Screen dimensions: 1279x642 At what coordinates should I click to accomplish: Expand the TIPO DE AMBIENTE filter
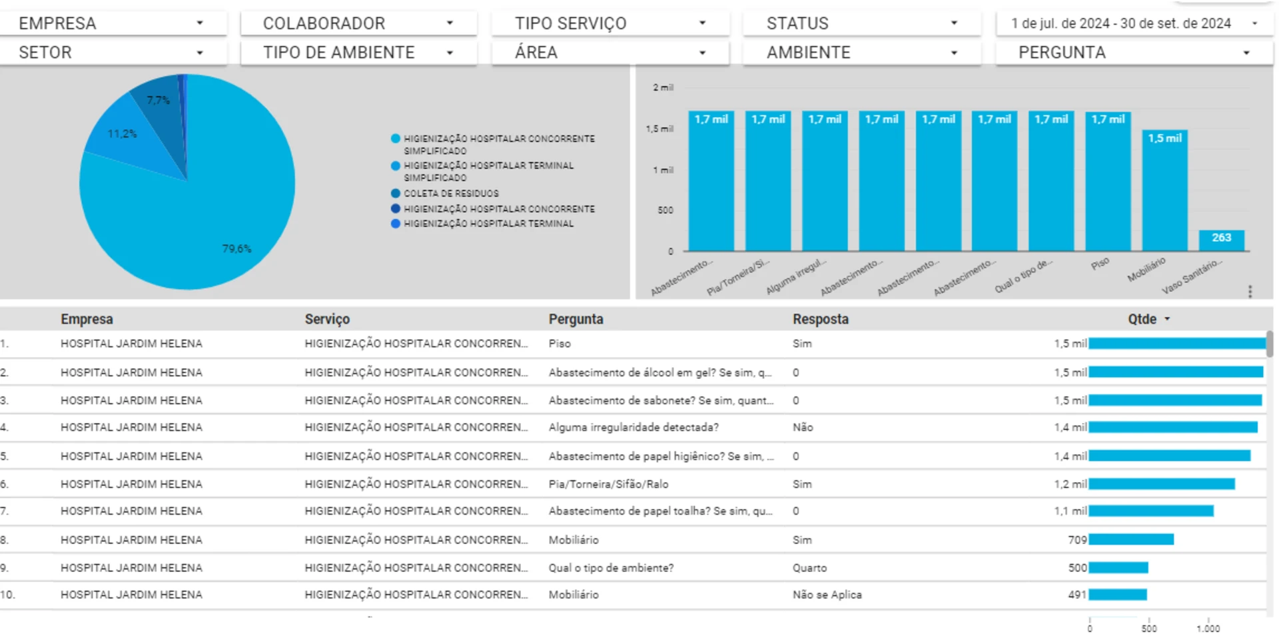(x=358, y=53)
